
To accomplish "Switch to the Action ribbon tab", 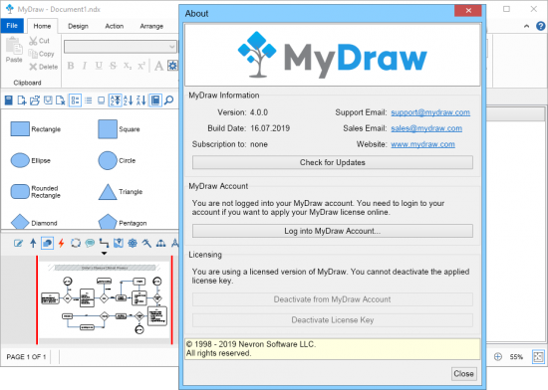I will (115, 26).
